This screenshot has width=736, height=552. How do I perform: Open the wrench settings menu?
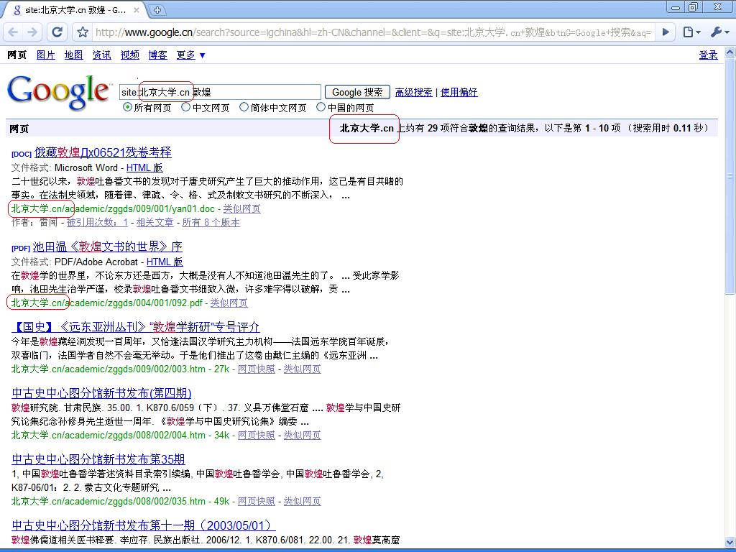point(719,32)
